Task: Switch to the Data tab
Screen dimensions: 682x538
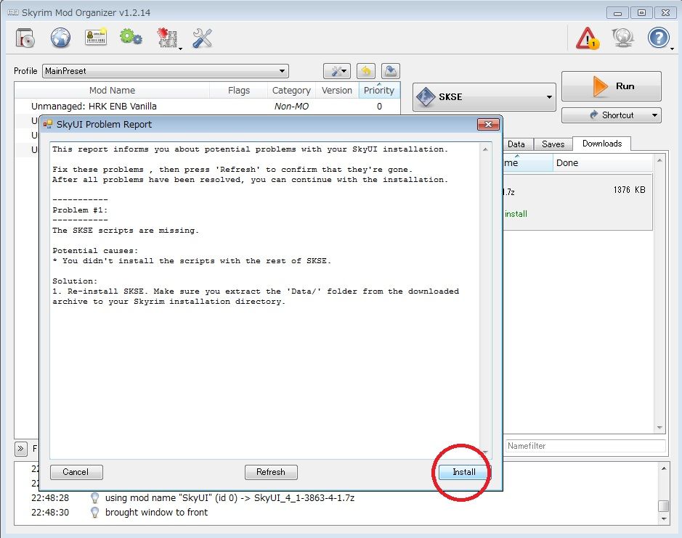Action: coord(516,144)
